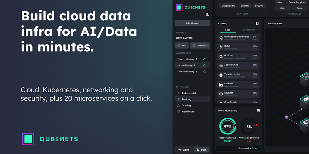Select RabbitMQ in the catalog

click(x=238, y=85)
